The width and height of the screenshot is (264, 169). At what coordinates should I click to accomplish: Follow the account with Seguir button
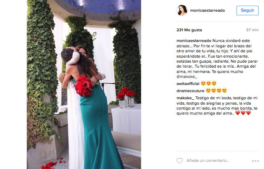247,10
